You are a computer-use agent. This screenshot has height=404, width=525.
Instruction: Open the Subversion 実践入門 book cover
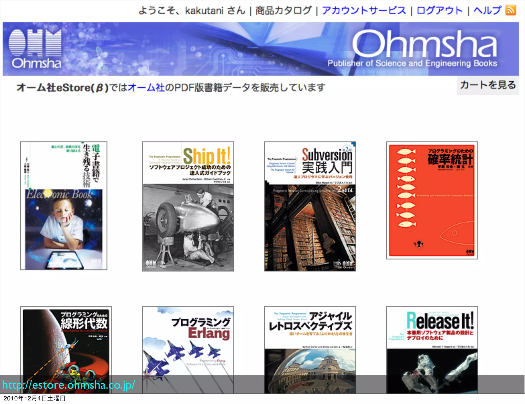click(x=310, y=206)
